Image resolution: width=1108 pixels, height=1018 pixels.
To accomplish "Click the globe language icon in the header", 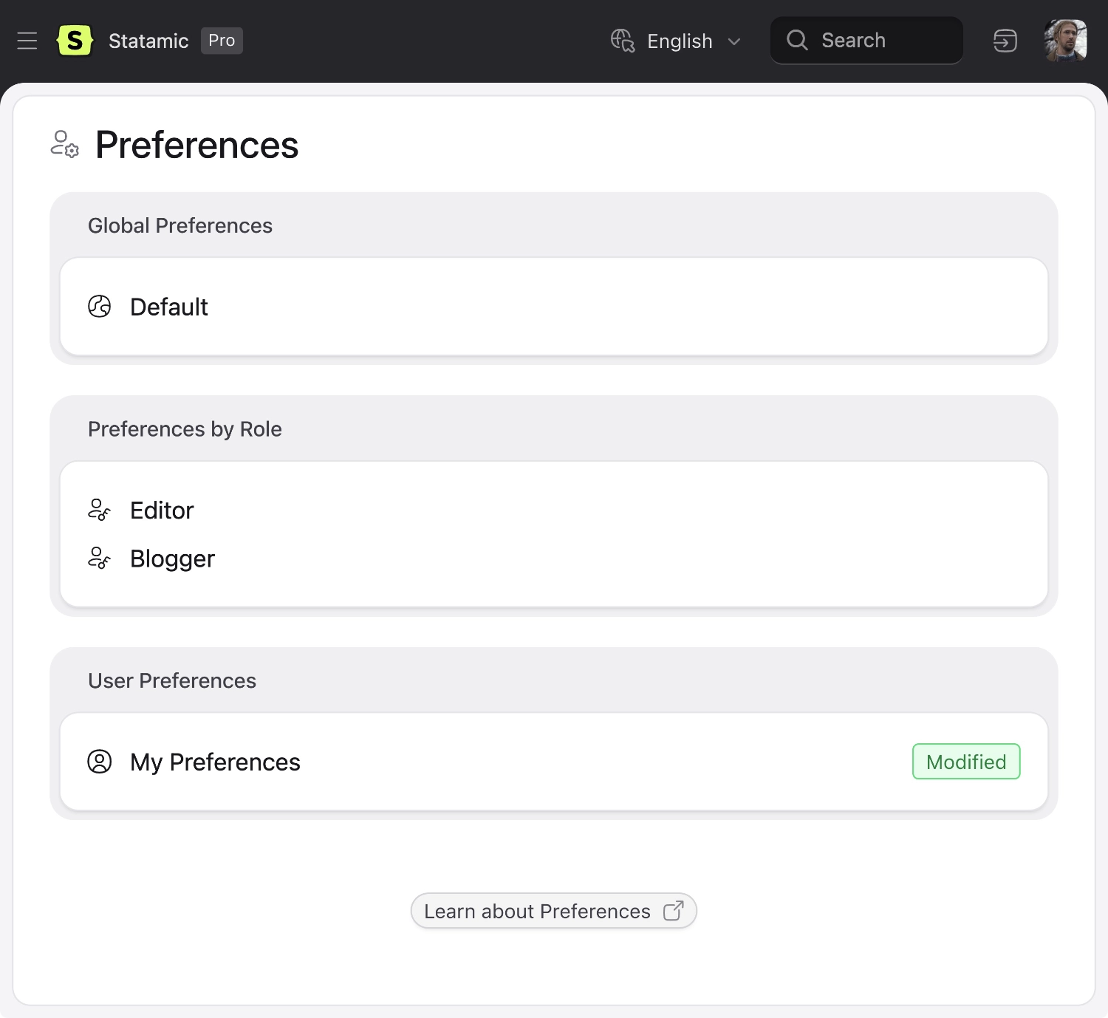I will pyautogui.click(x=622, y=41).
